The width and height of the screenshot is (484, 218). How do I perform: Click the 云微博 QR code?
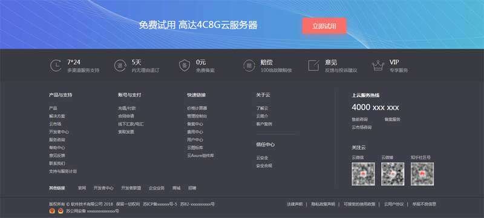point(393,174)
